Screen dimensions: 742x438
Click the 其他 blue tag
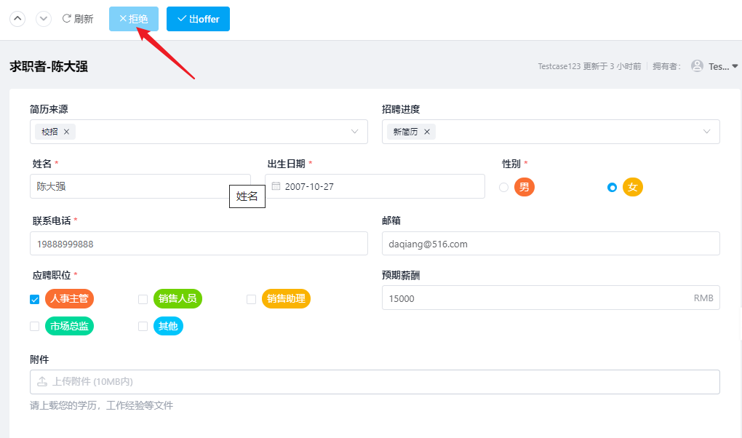[x=169, y=326]
